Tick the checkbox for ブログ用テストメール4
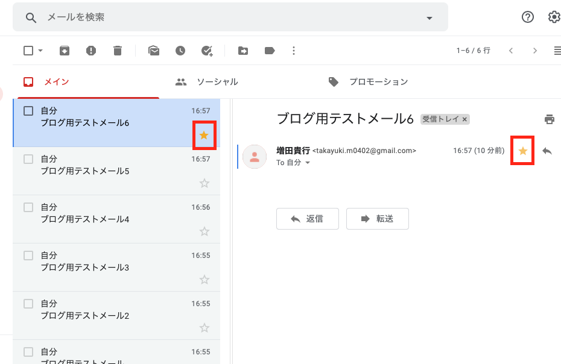 coord(28,207)
